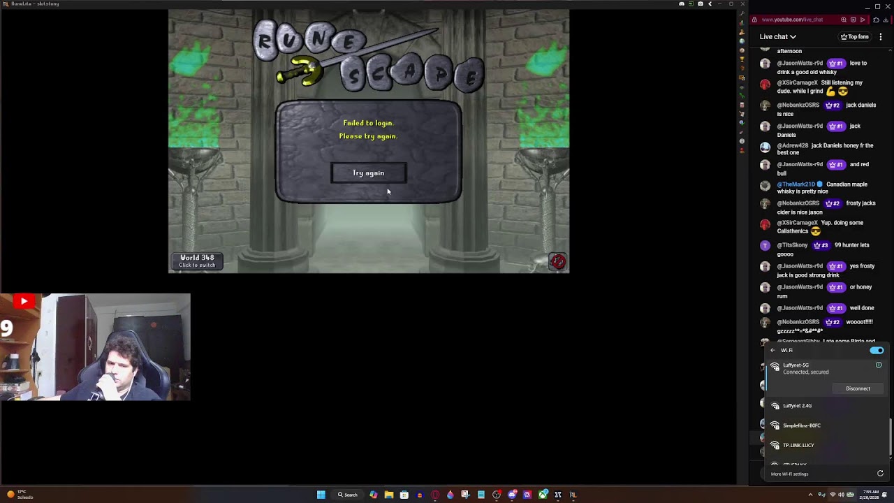Viewport: 894px width, 503px height.
Task: Click the @TheMark21D username in chat
Action: pos(796,184)
